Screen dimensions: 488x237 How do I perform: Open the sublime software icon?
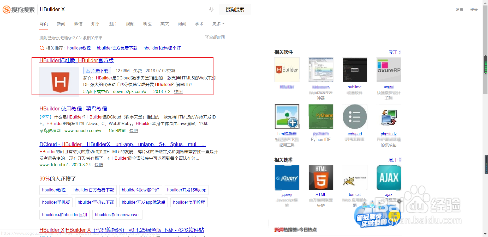click(x=355, y=70)
